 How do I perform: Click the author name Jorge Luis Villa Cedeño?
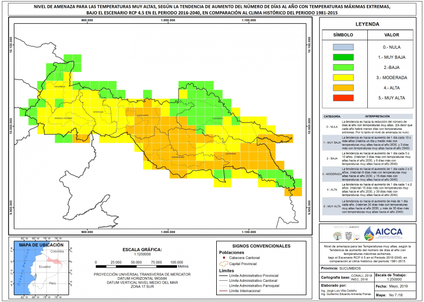pyautogui.click(x=339, y=291)
